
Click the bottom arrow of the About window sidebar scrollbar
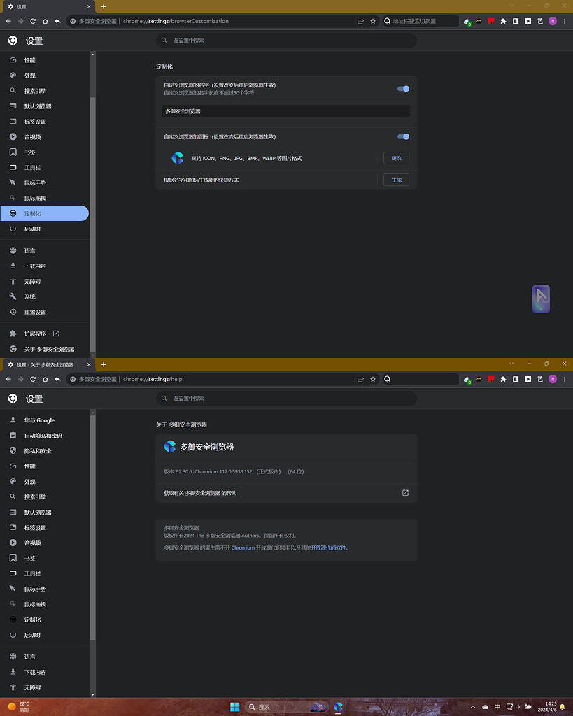pyautogui.click(x=93, y=694)
